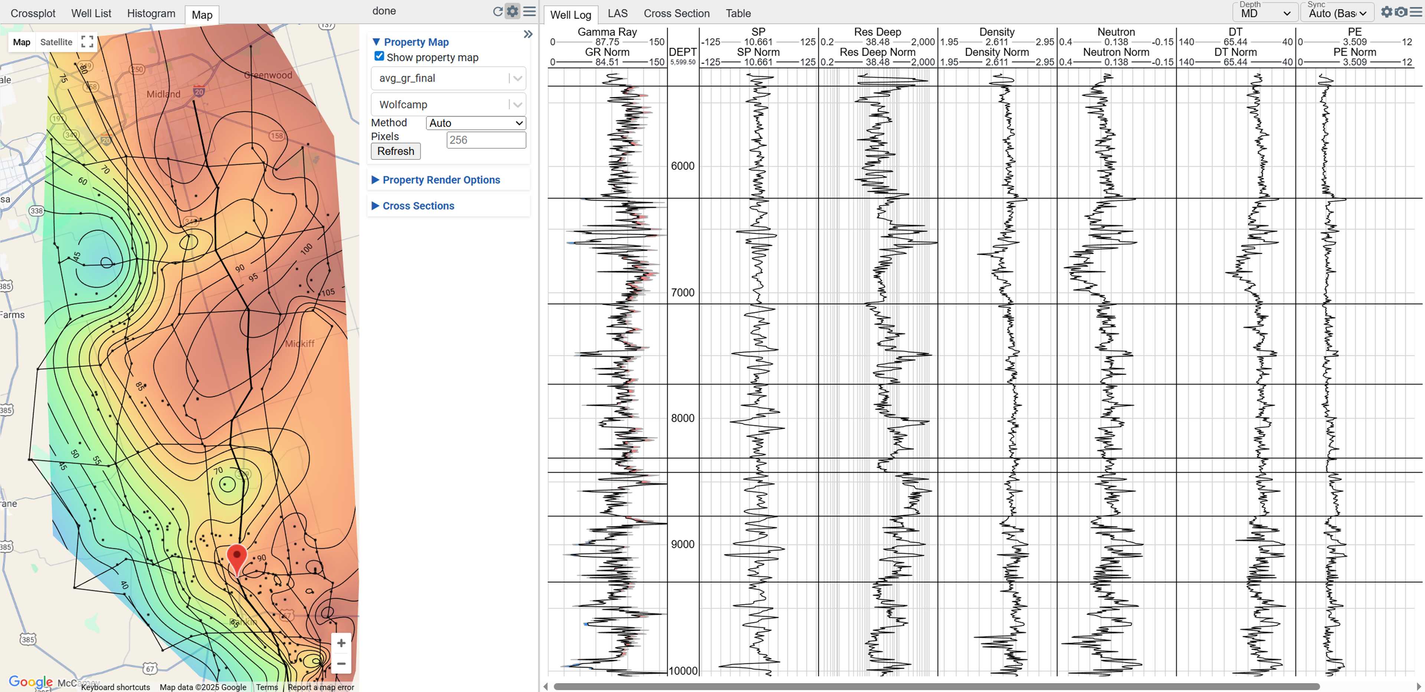
Task: Select the Well Log tab
Action: [x=570, y=14]
